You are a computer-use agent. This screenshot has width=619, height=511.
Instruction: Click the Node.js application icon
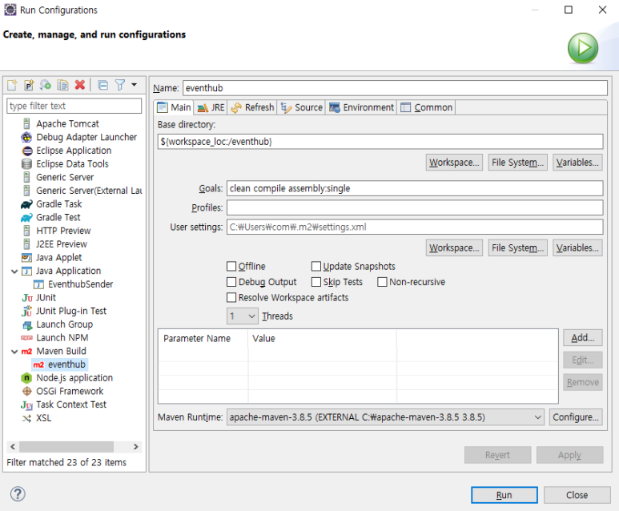26,378
